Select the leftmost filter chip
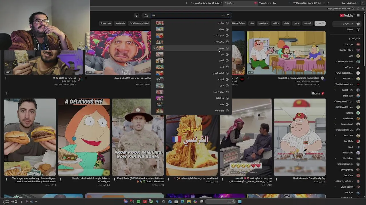366x205 pixels. coord(106,23)
